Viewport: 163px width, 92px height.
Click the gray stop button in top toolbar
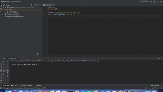(x=158, y=2)
